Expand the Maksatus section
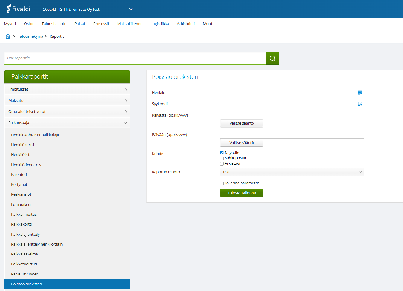The image size is (403, 291). pos(67,100)
